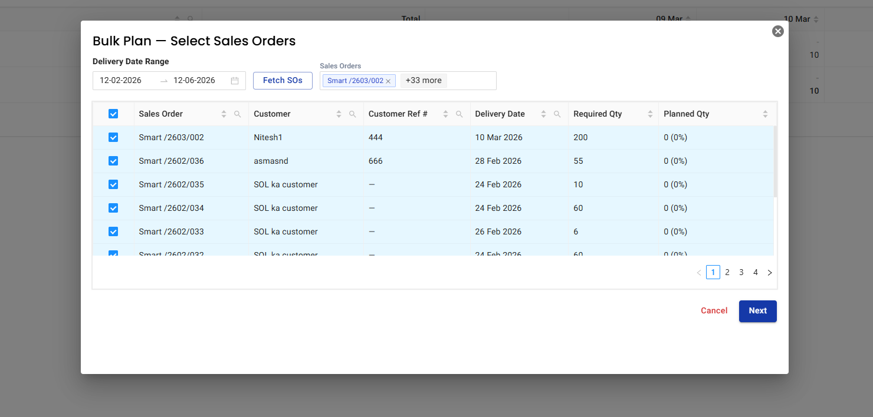Image resolution: width=873 pixels, height=417 pixels.
Task: Click the table's vertical scrollbar
Action: click(x=775, y=161)
